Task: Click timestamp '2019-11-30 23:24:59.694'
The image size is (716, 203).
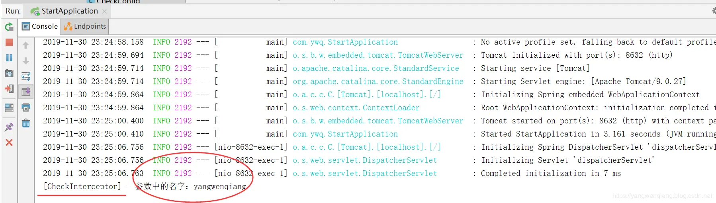Action: (x=93, y=55)
